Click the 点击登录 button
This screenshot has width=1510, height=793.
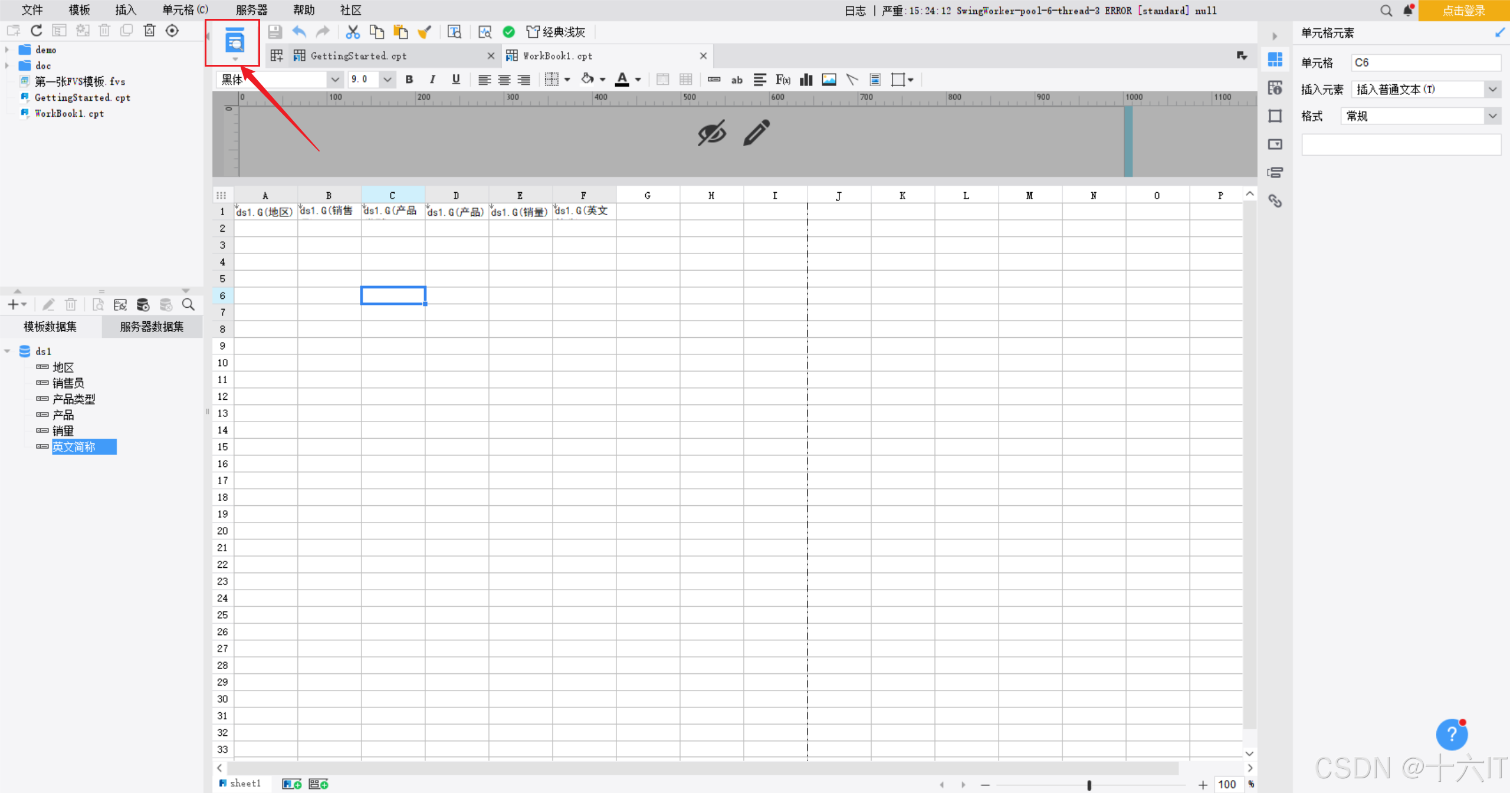(1463, 11)
